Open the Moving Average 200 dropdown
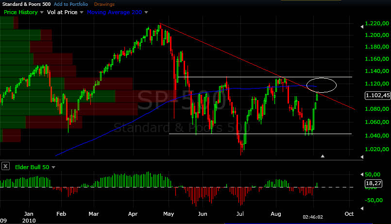 [x=118, y=12]
